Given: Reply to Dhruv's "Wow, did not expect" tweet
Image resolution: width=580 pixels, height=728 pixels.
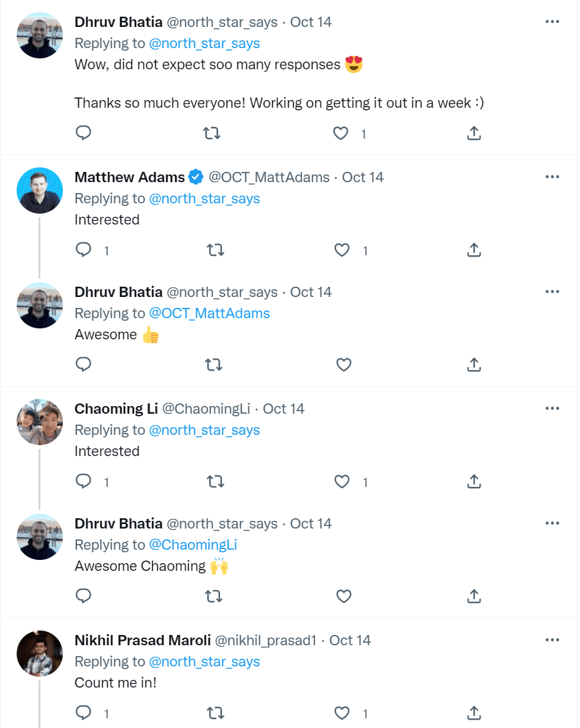Looking at the screenshot, I should pyautogui.click(x=83, y=133).
